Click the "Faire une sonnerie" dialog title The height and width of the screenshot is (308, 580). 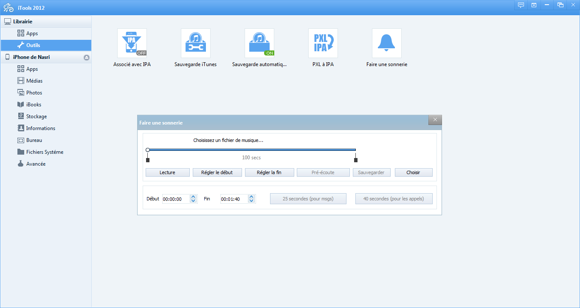(x=161, y=122)
